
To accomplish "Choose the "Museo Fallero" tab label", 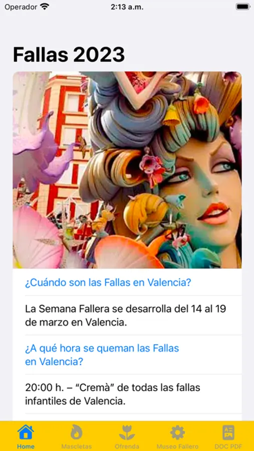I will click(x=177, y=446).
